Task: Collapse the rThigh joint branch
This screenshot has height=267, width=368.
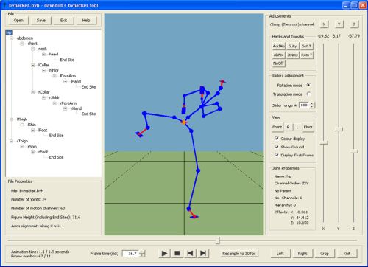Action: (11, 141)
